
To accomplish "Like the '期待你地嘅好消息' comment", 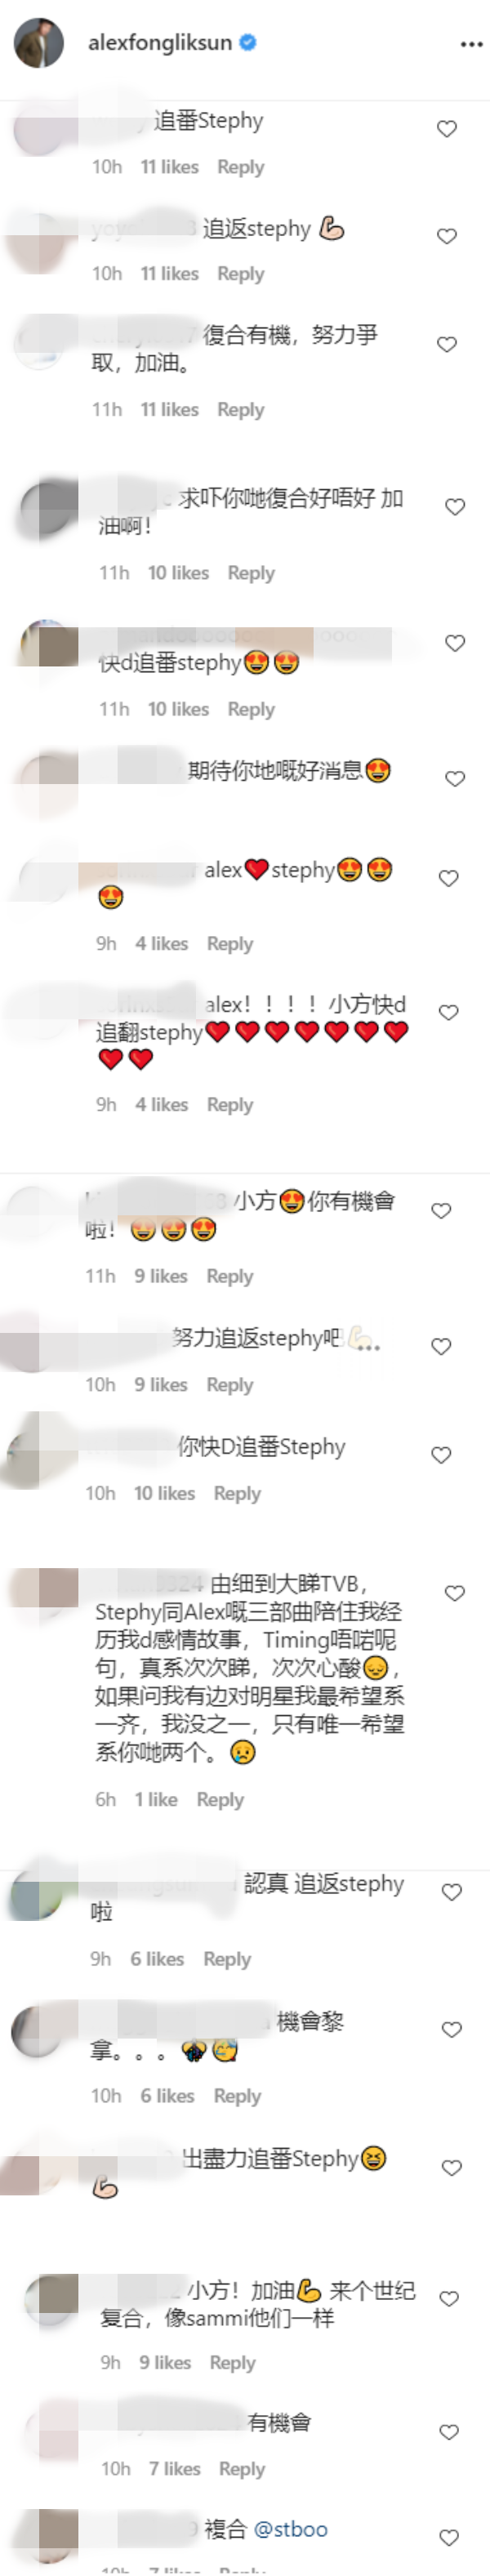I will [455, 778].
